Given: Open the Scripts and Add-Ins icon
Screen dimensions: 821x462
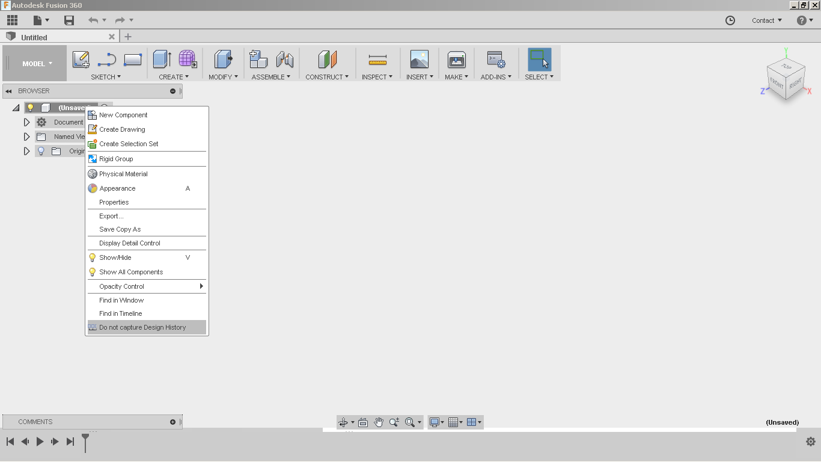Looking at the screenshot, I should tap(496, 59).
